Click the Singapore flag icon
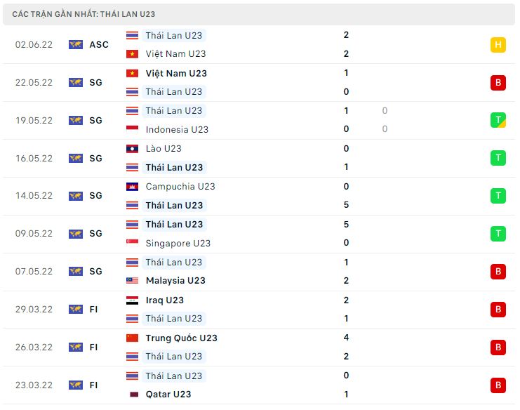Viewport: 520px width, 410px height. click(132, 243)
